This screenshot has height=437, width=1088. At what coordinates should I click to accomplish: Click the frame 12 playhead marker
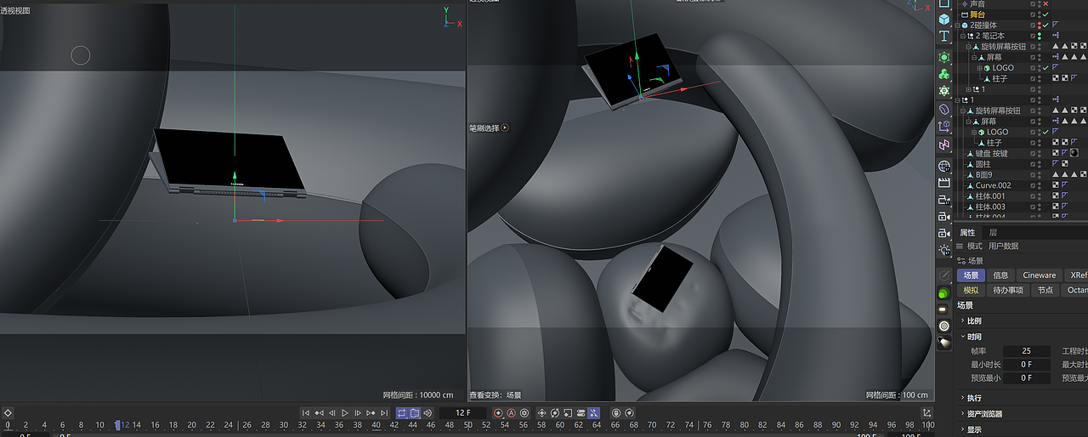click(118, 425)
